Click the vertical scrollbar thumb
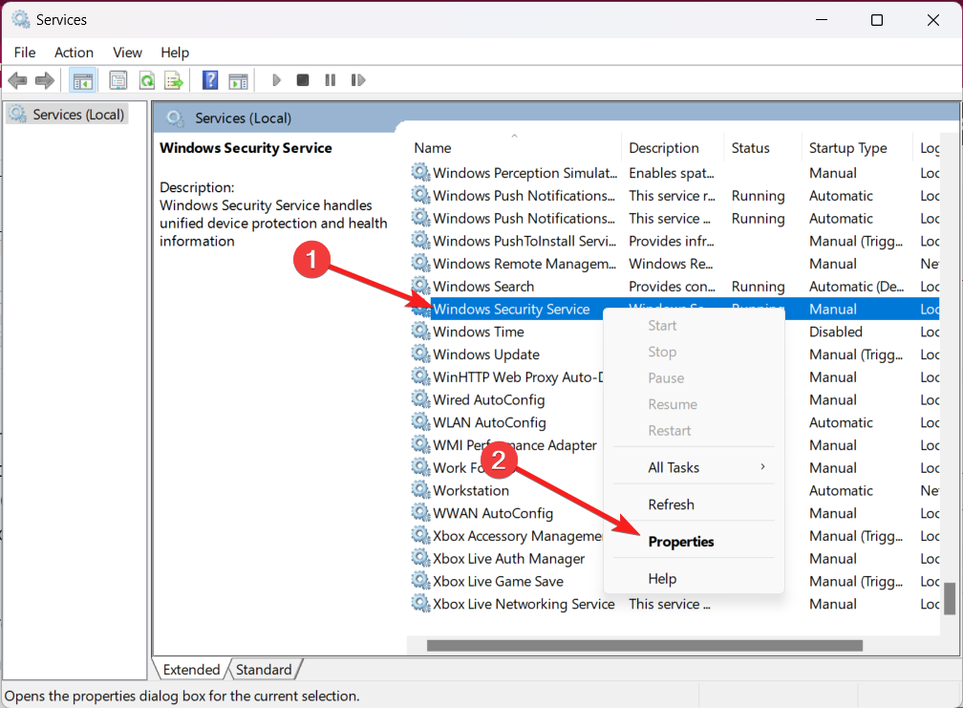 (950, 599)
